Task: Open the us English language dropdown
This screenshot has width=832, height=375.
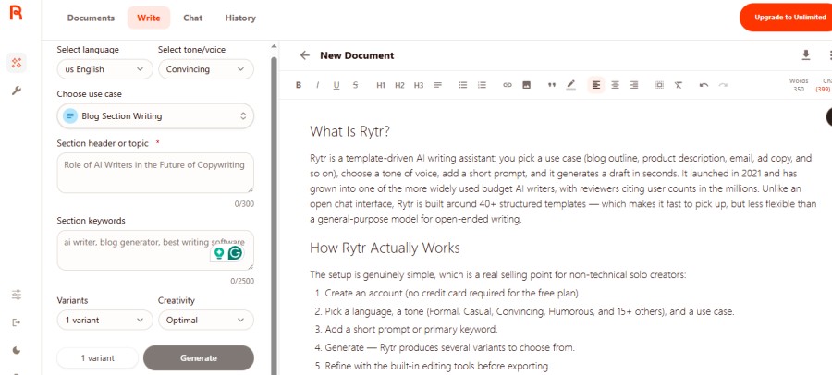Action: 105,69
